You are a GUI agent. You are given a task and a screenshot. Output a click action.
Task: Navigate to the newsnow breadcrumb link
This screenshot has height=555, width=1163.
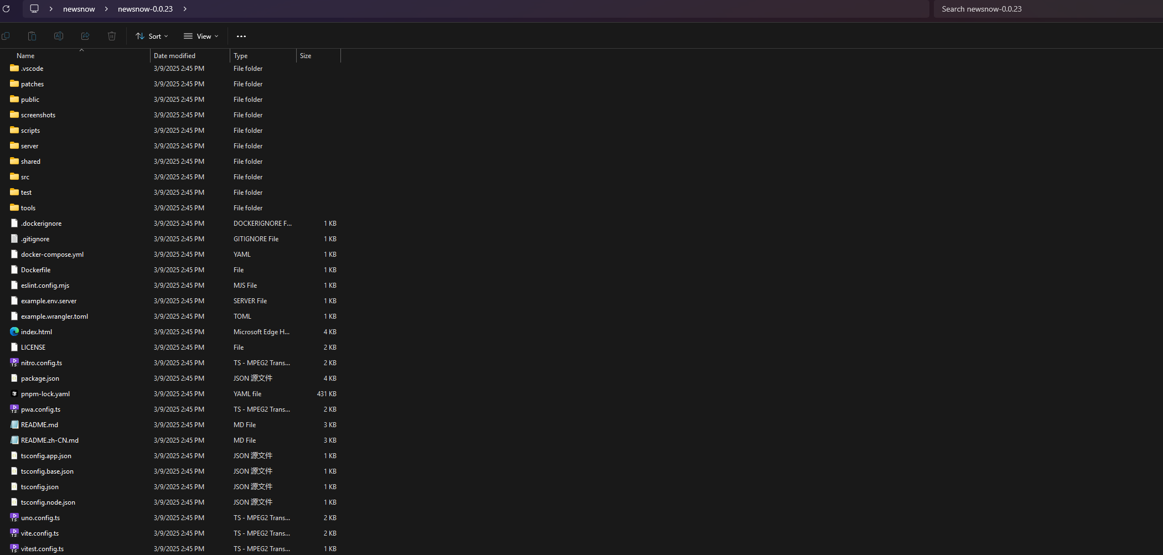[x=79, y=8]
